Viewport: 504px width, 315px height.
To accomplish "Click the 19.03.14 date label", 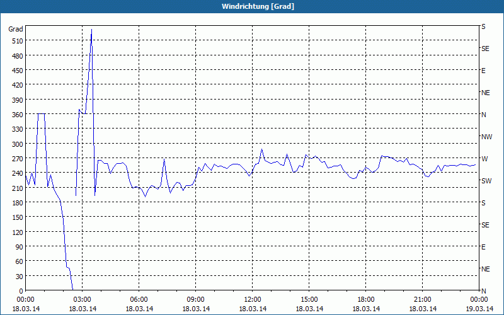I will (x=479, y=309).
